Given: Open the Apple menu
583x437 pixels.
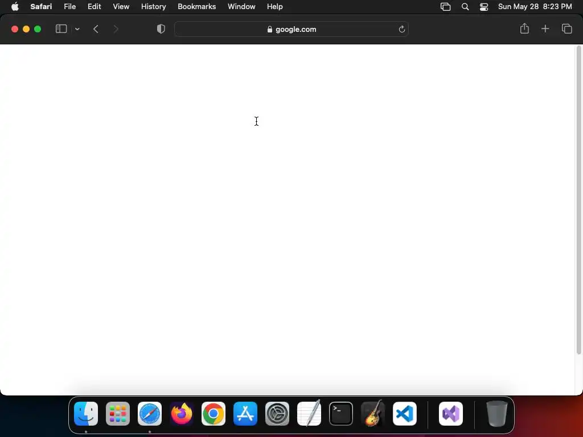Looking at the screenshot, I should pos(15,6).
